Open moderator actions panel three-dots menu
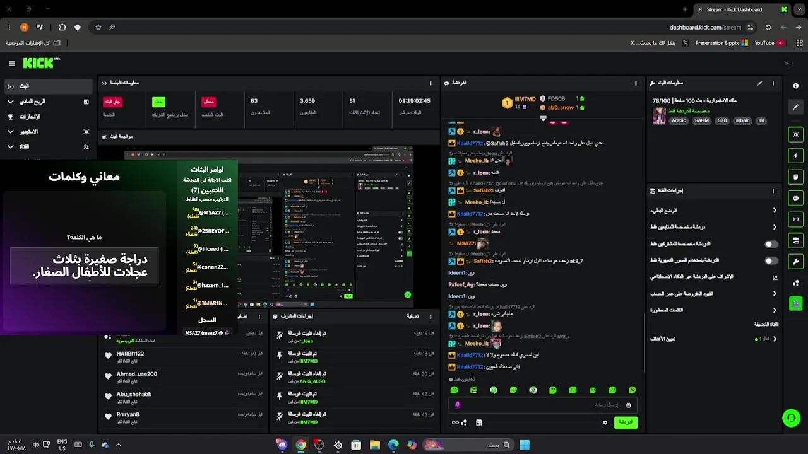808x454 pixels. tap(431, 317)
